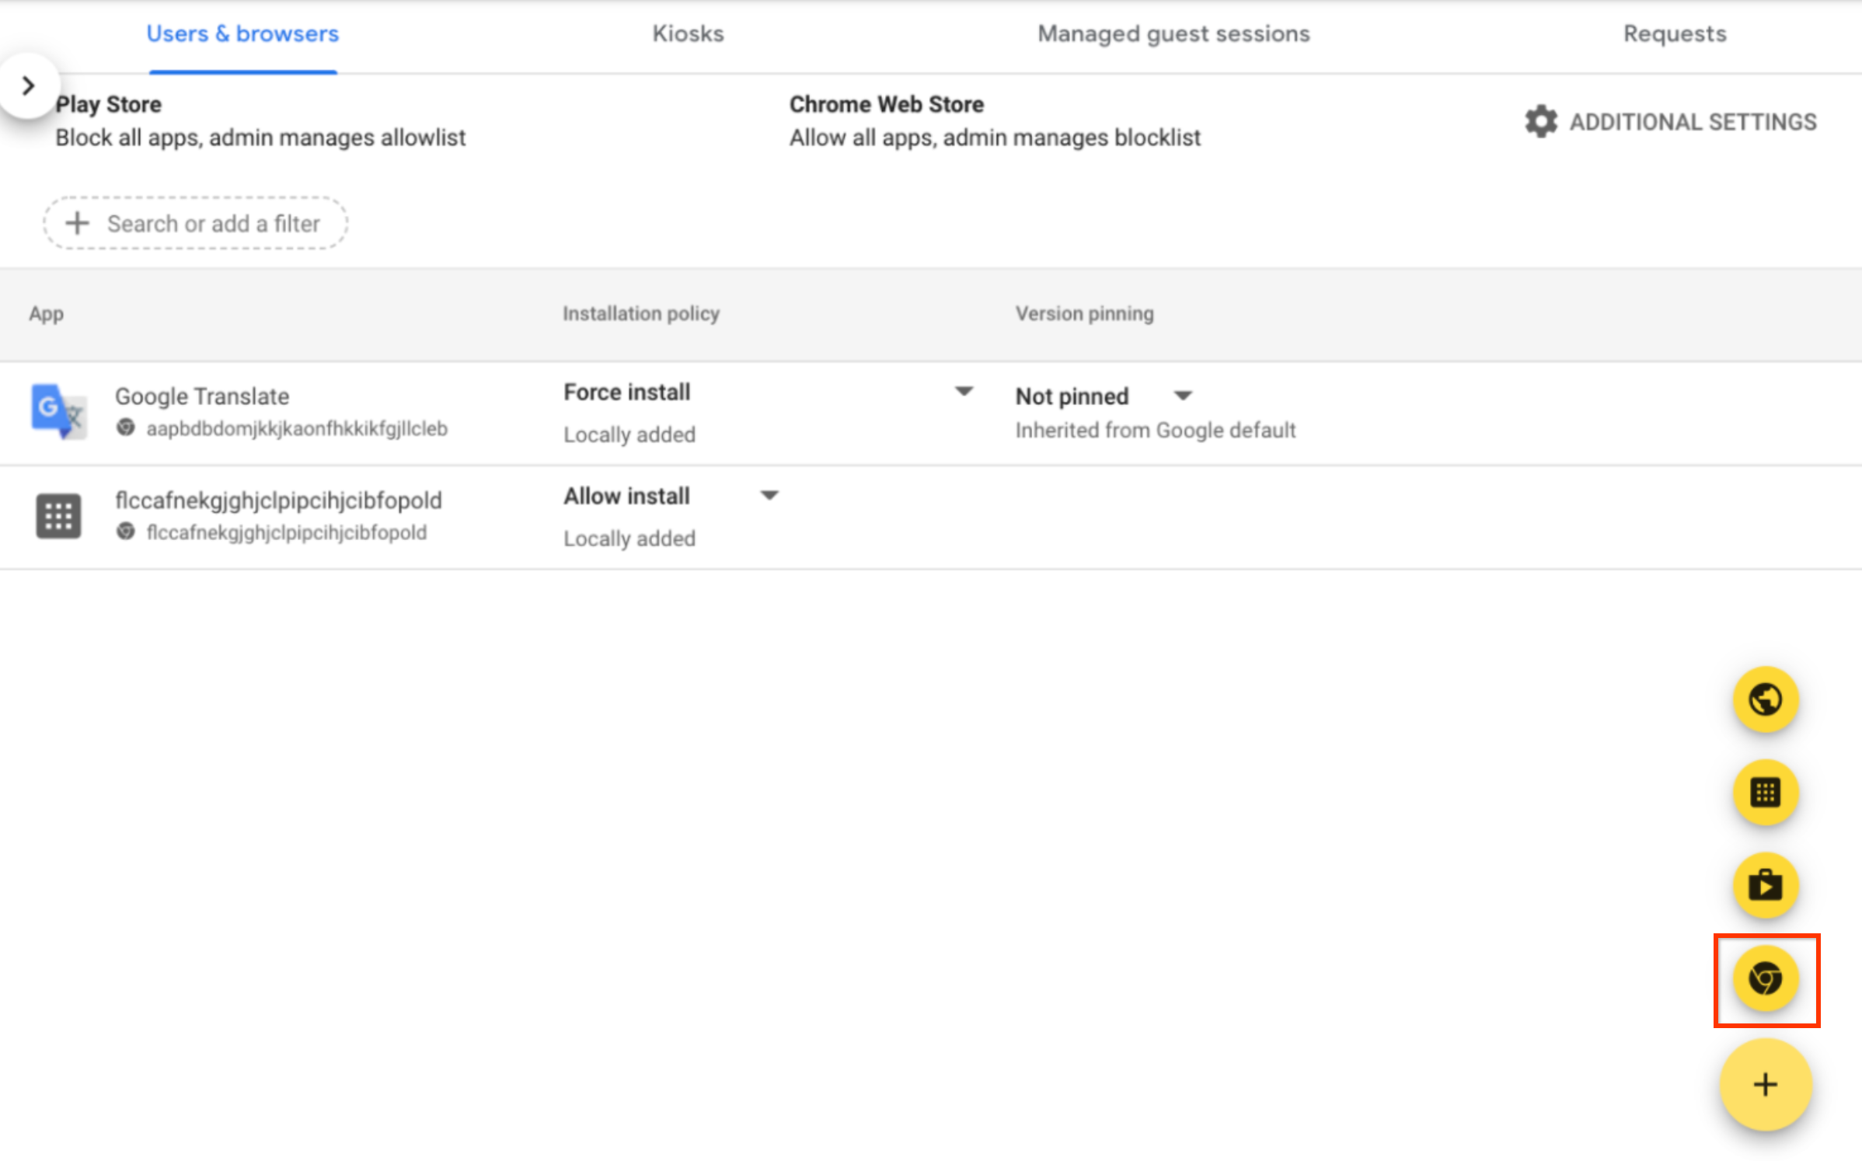Click add from Google Play button
1862x1161 pixels.
(1765, 884)
